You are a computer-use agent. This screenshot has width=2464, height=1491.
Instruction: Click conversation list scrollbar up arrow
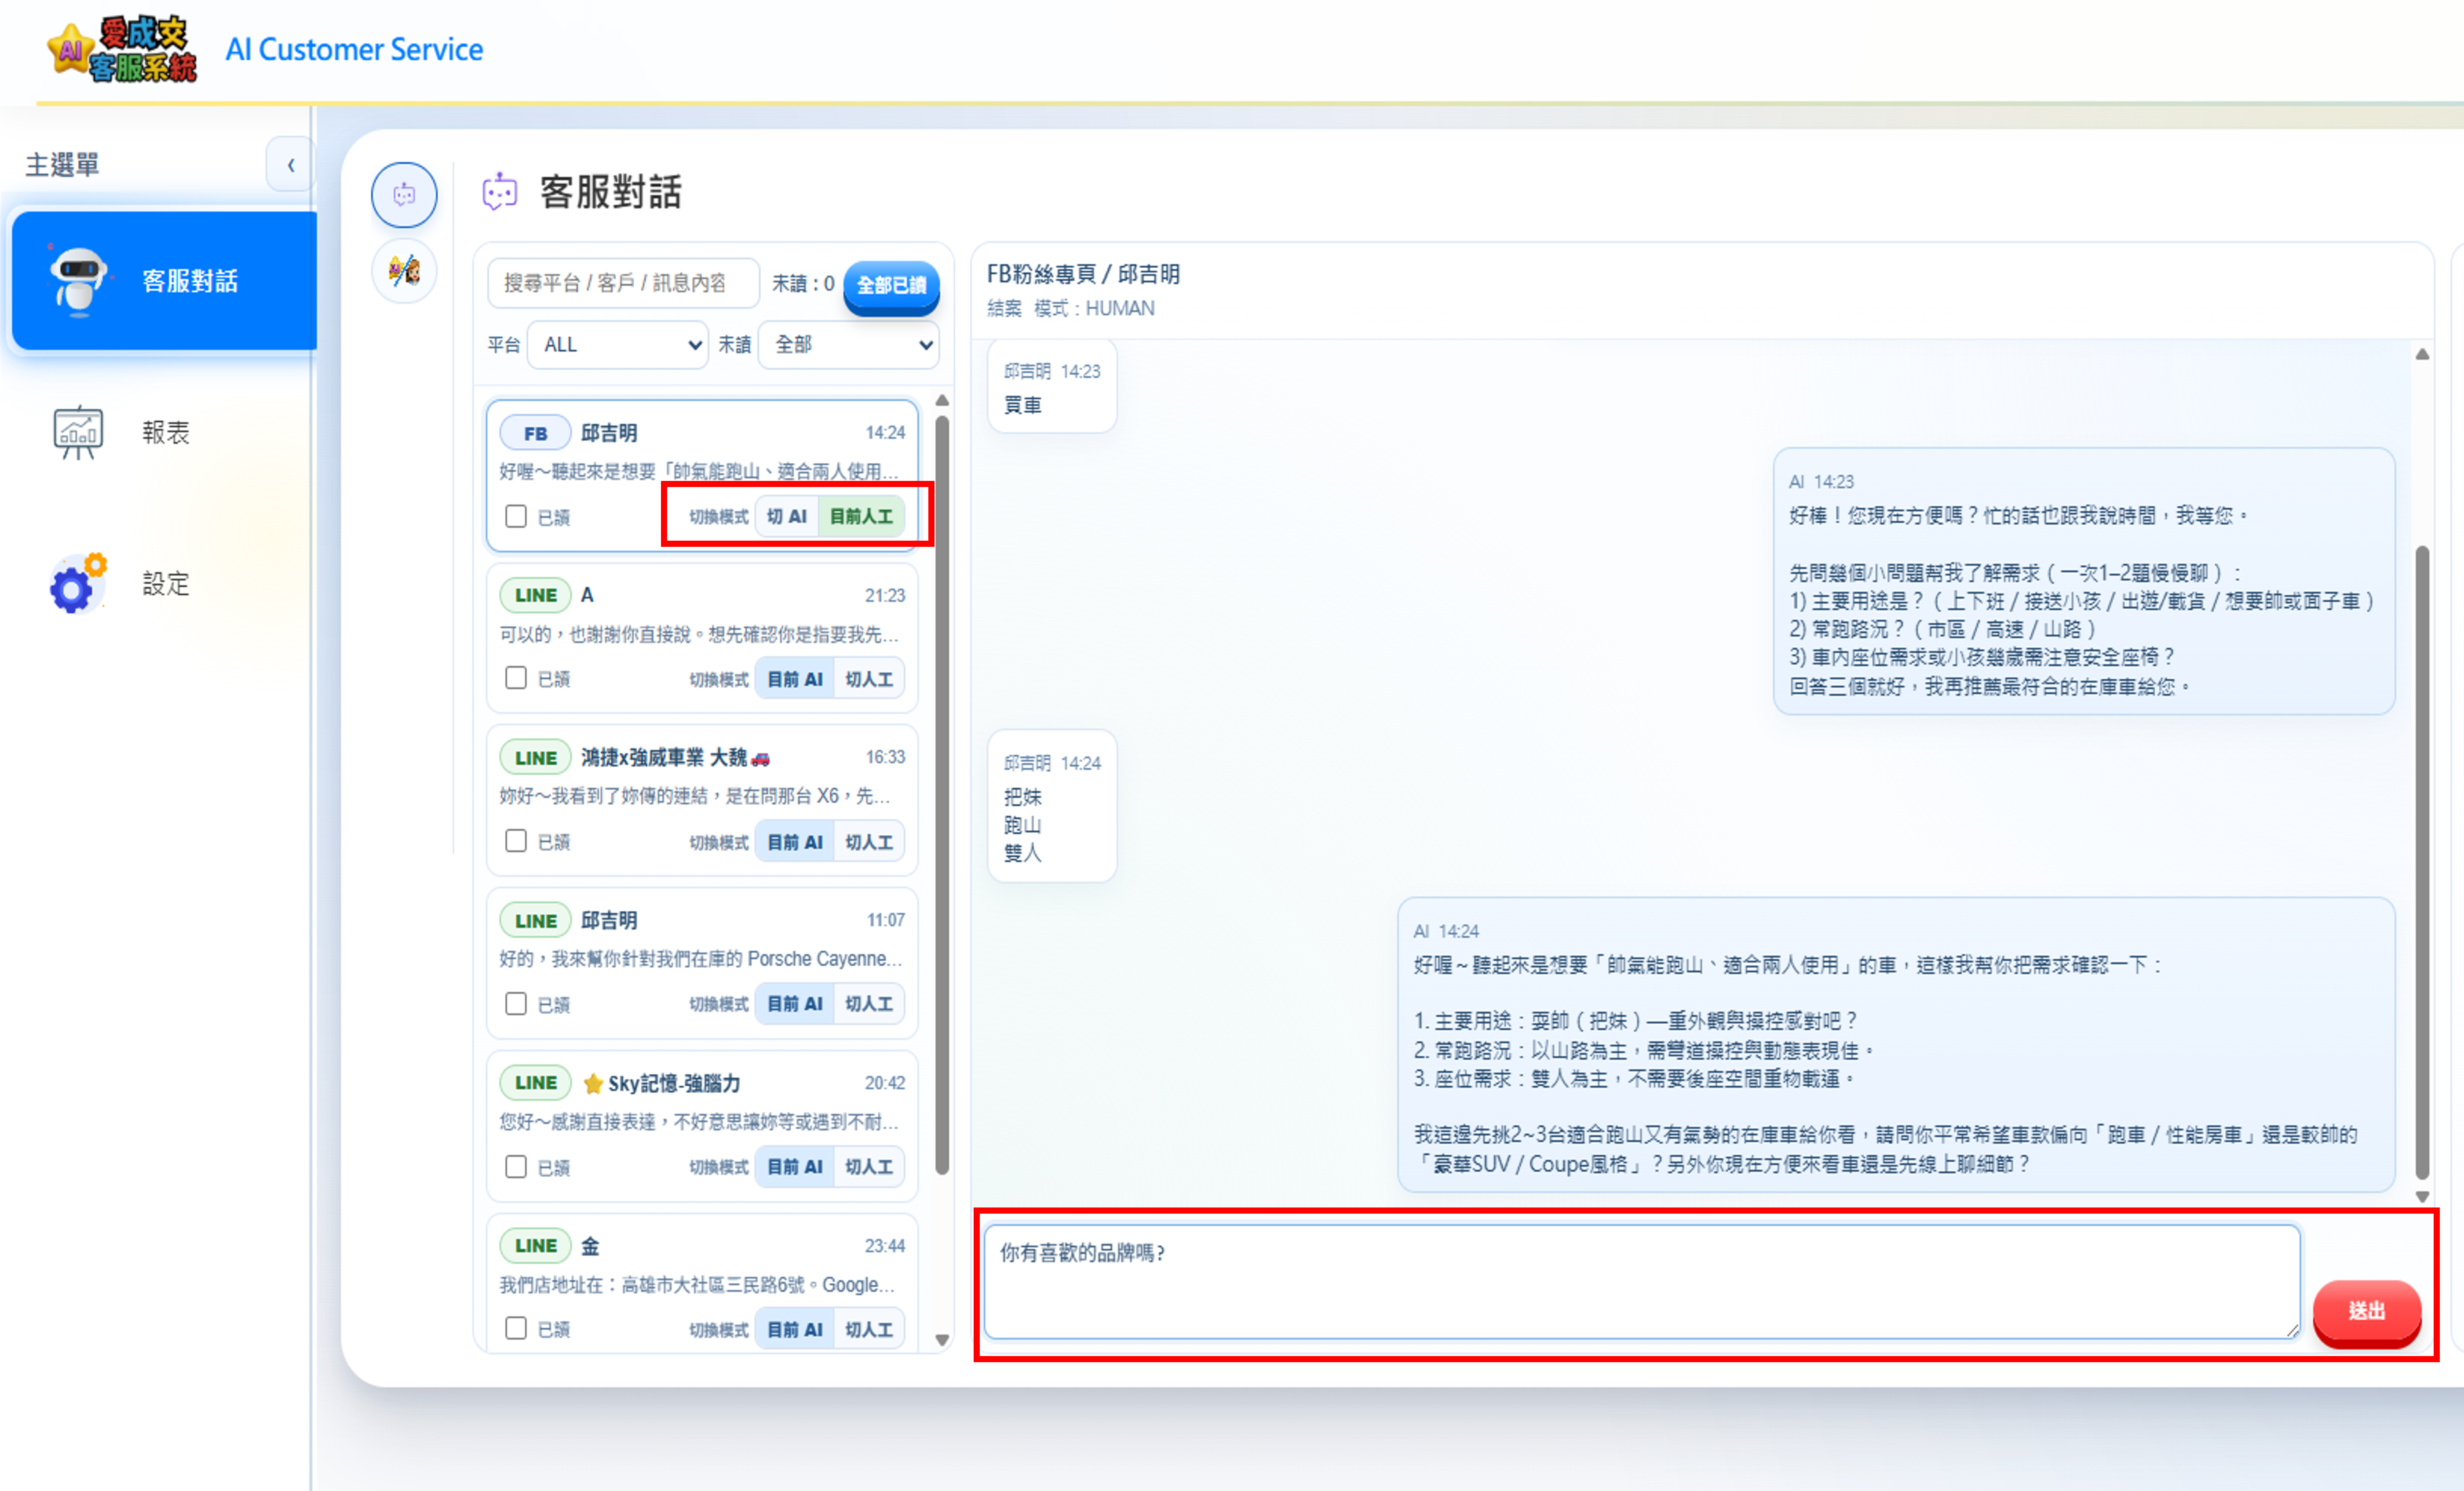click(942, 401)
